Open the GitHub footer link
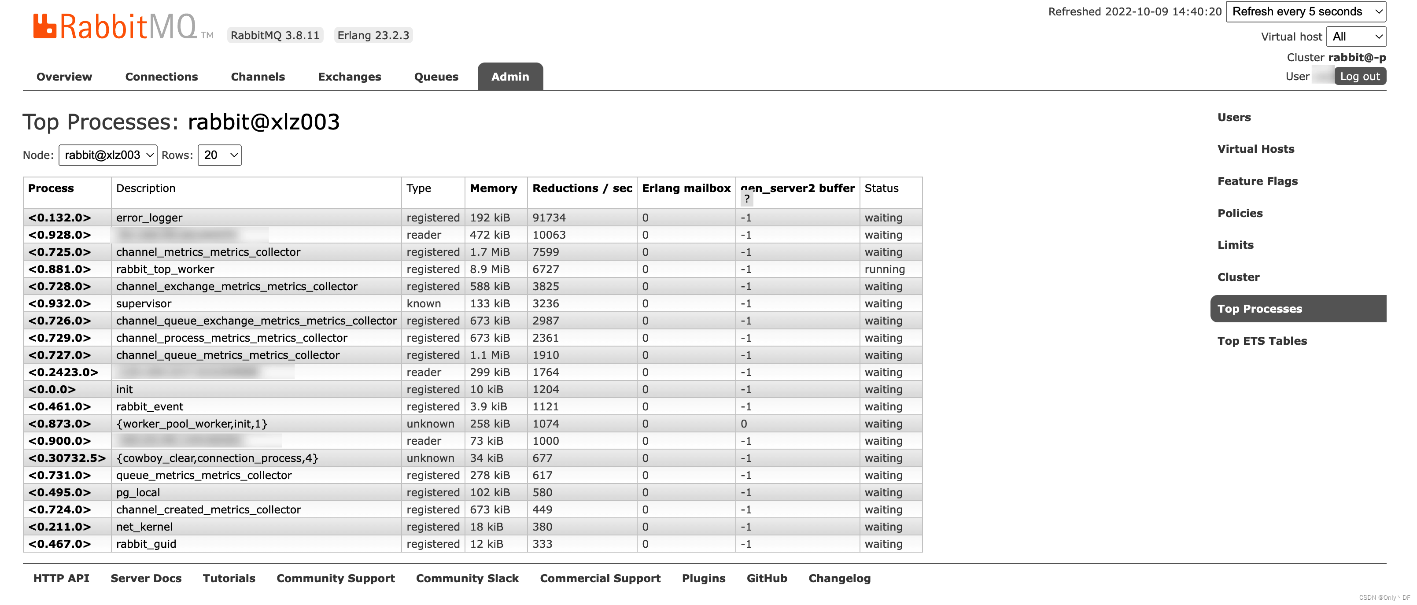This screenshot has height=605, width=1417. click(x=767, y=578)
